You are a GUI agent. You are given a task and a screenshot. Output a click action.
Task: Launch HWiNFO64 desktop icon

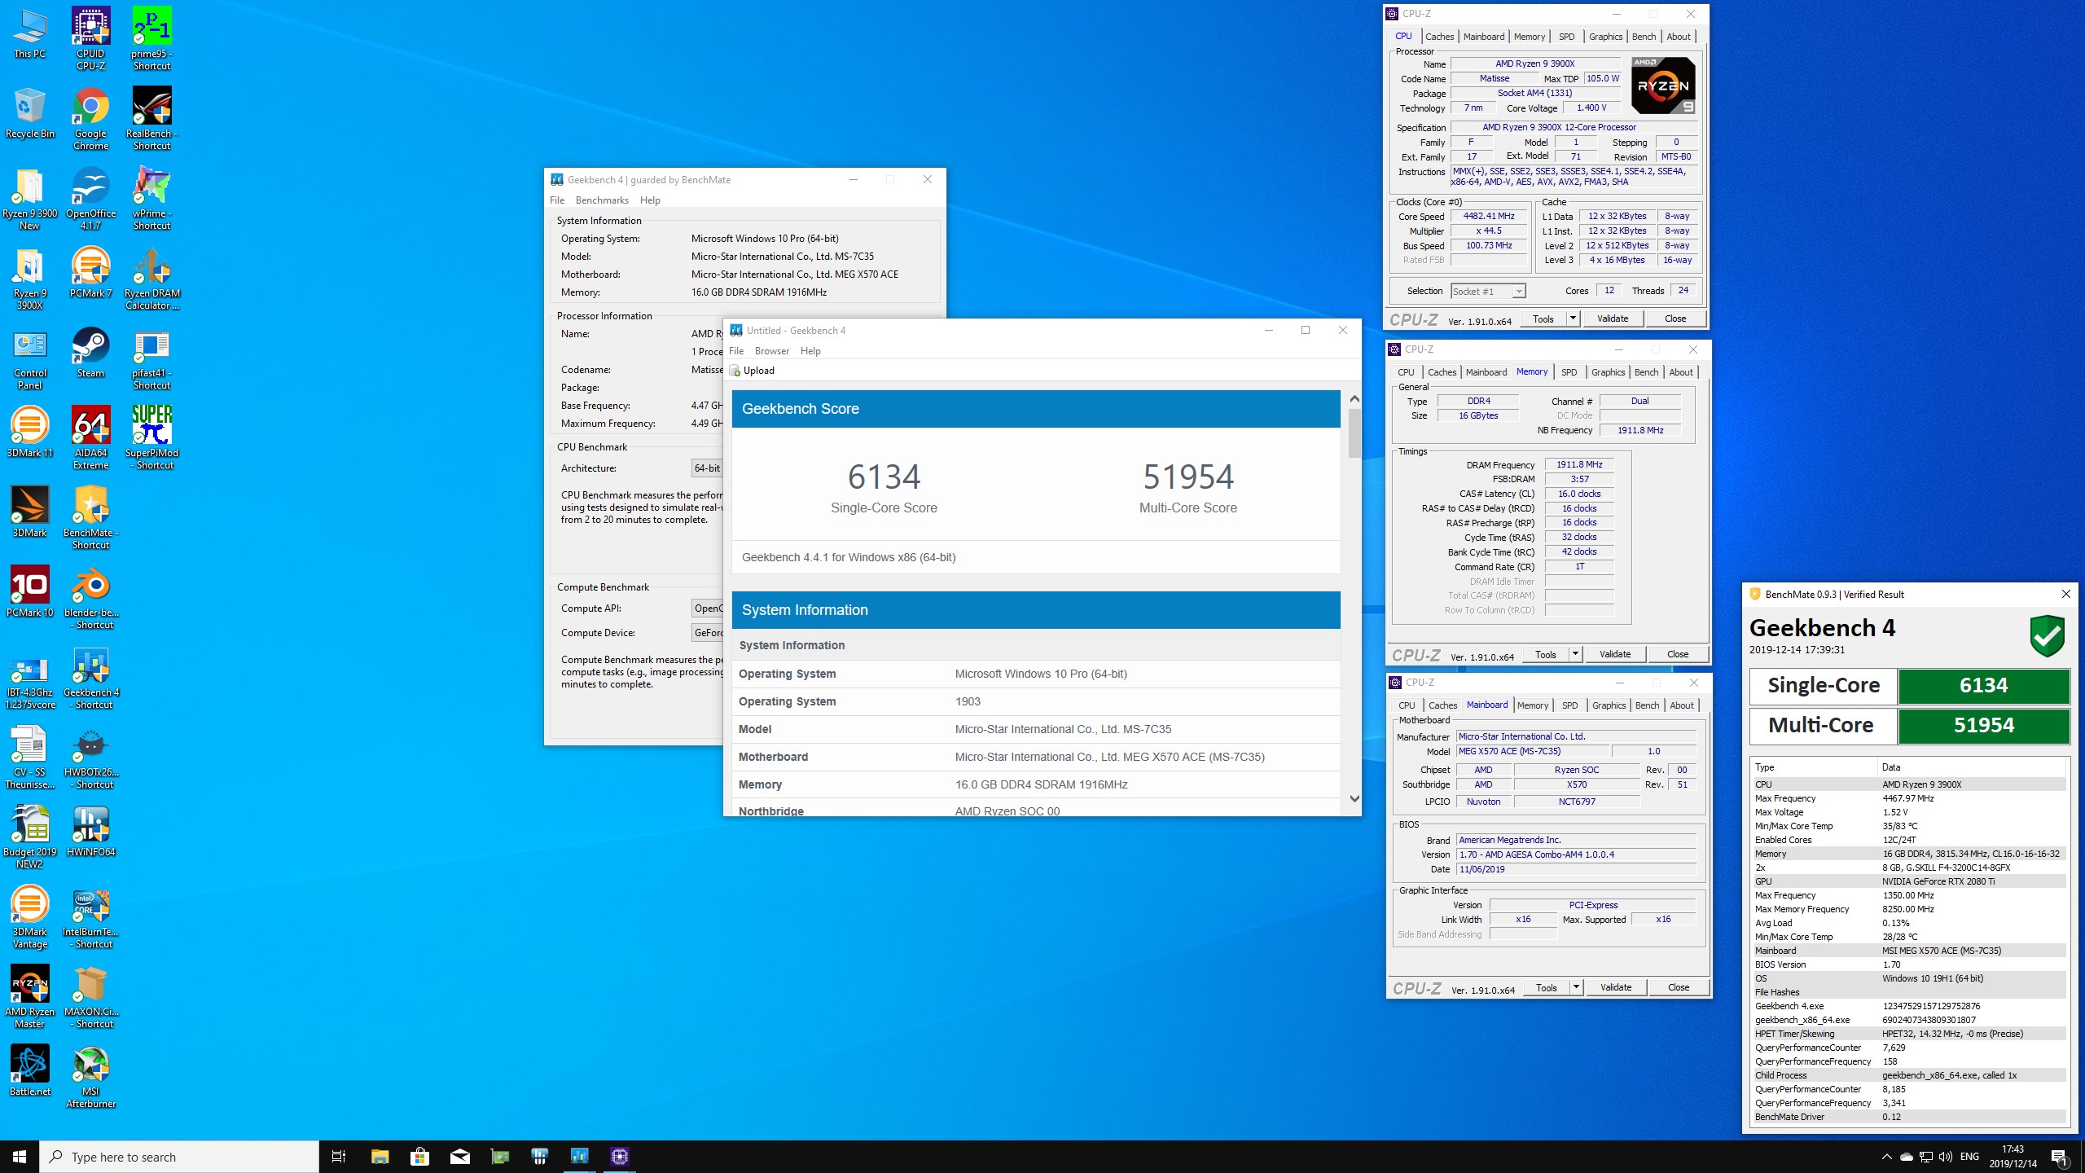pos(90,832)
